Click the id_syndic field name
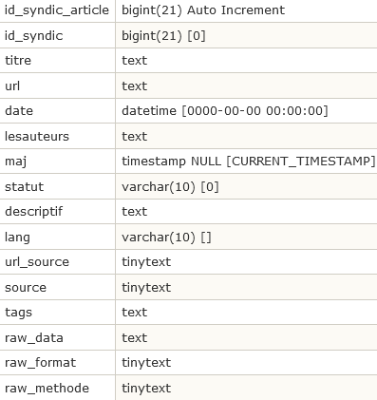377x400 pixels. (x=34, y=35)
